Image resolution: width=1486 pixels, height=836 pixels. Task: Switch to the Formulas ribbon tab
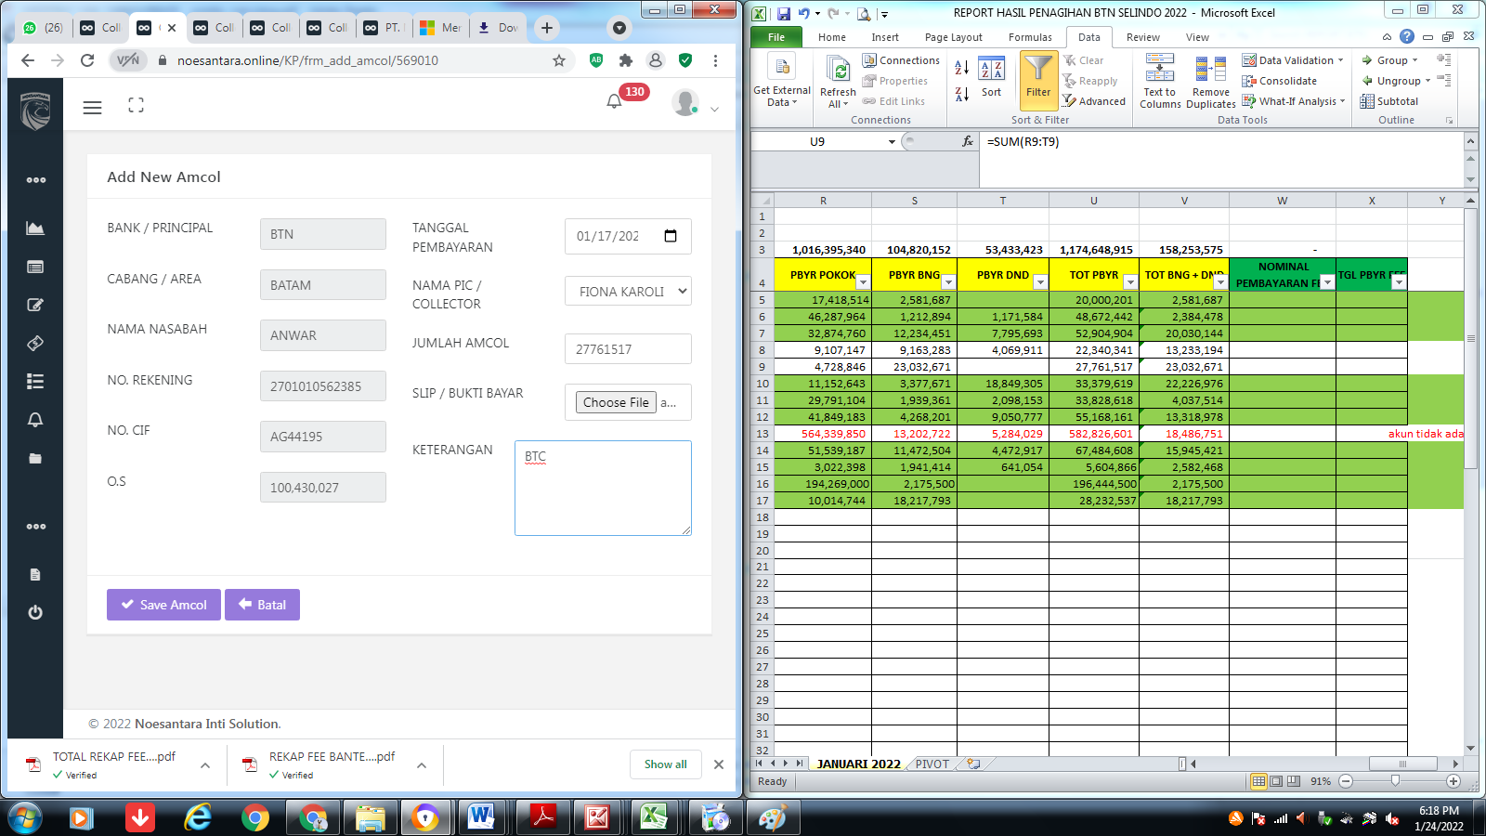click(x=1030, y=37)
